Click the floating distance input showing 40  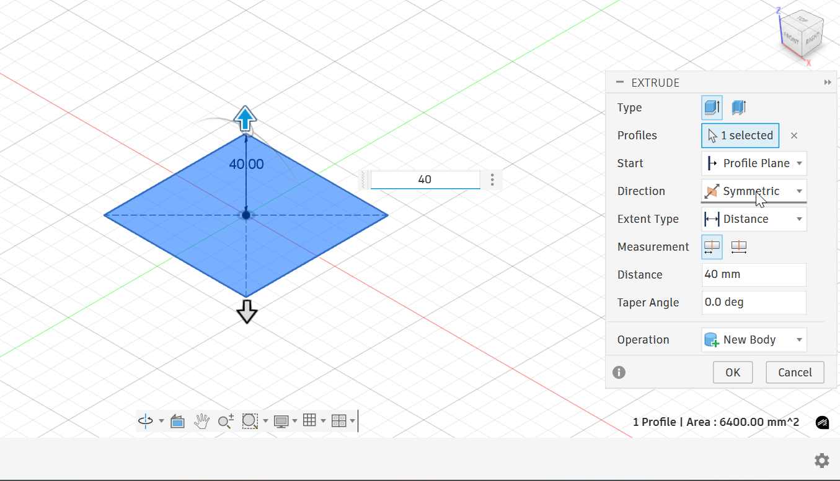(425, 180)
